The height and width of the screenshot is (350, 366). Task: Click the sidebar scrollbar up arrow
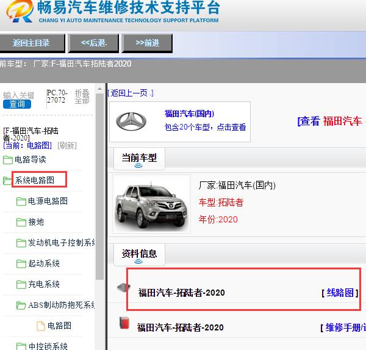click(x=99, y=89)
